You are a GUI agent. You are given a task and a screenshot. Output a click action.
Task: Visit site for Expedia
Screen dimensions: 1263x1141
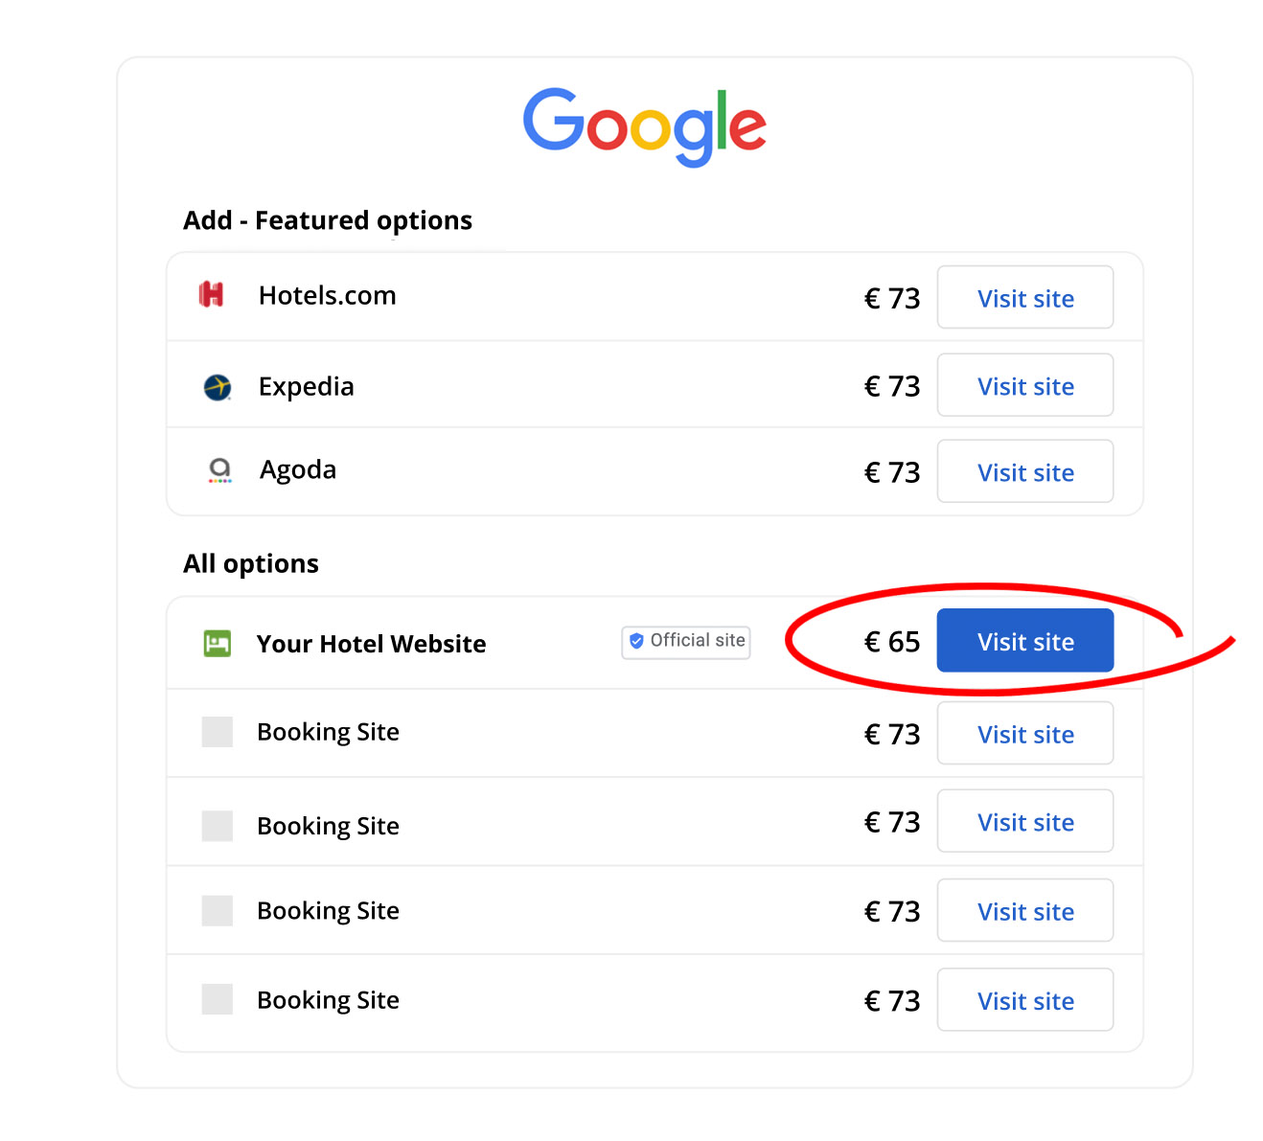(1024, 386)
